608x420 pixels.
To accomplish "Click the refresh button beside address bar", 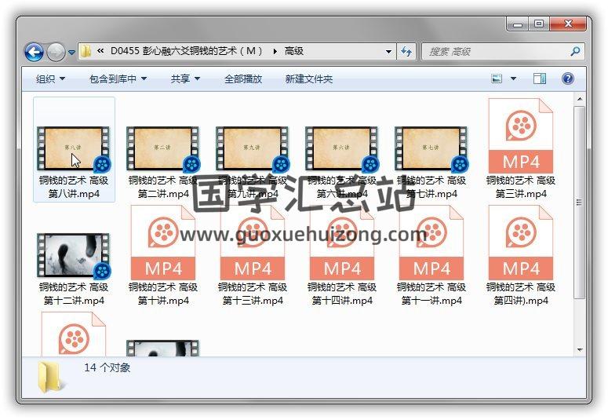I will coord(406,51).
